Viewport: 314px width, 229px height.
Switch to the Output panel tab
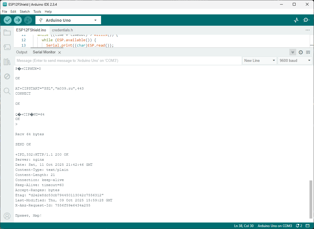click(22, 52)
